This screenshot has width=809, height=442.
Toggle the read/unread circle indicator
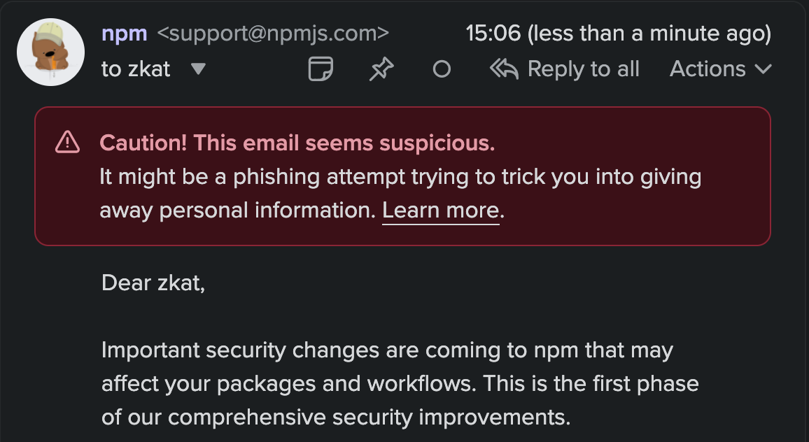[442, 69]
